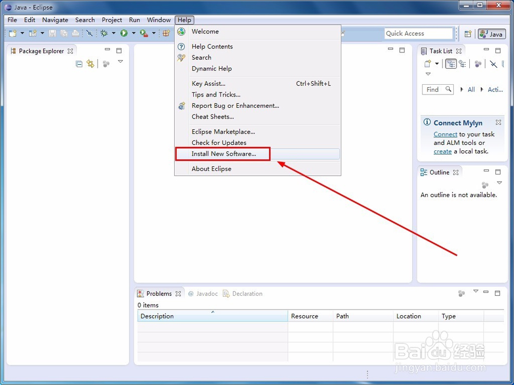The image size is (514, 385).
Task: Click the Open Perspective icon
Action: (468, 34)
